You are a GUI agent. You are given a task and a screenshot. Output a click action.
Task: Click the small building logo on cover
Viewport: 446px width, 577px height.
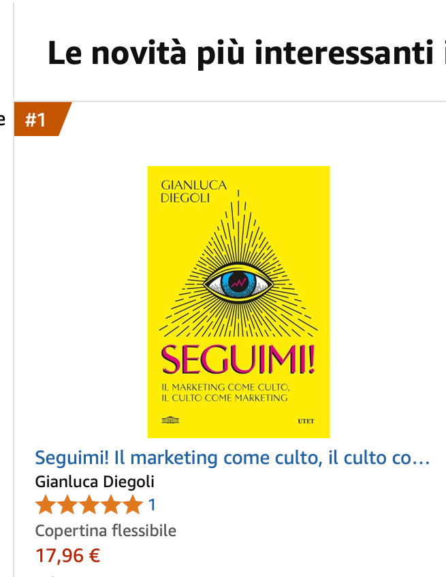point(170,420)
